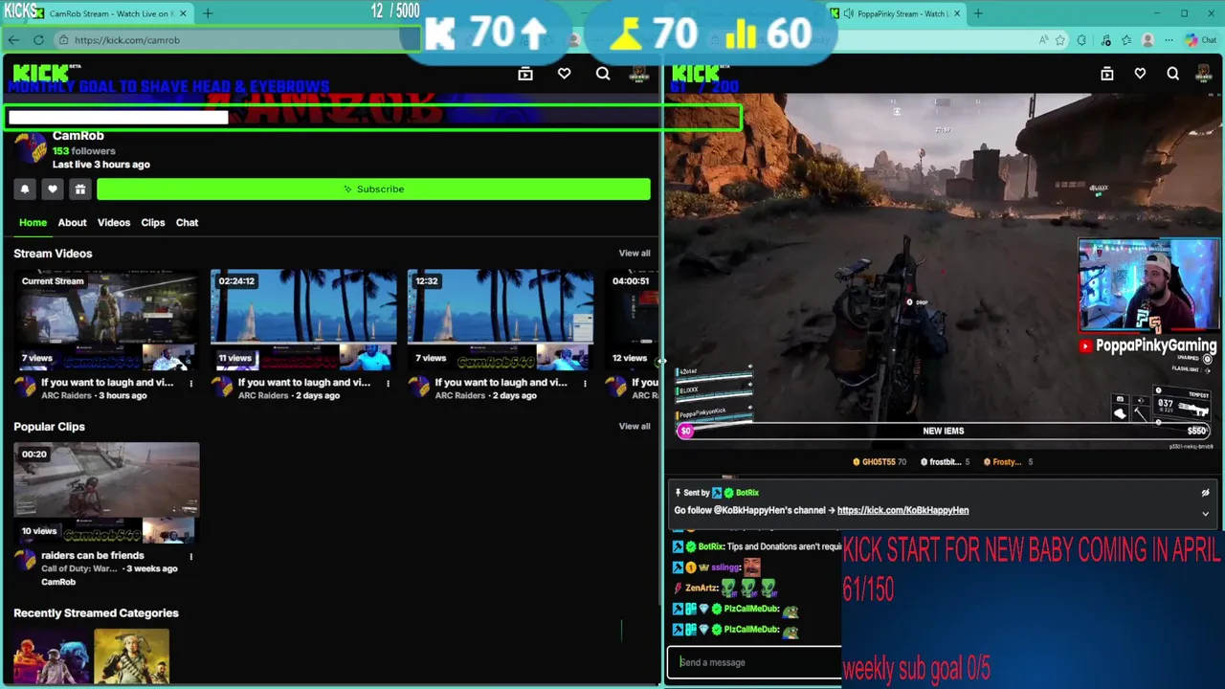Click View all for Popular Clips
The image size is (1225, 689).
[635, 427]
